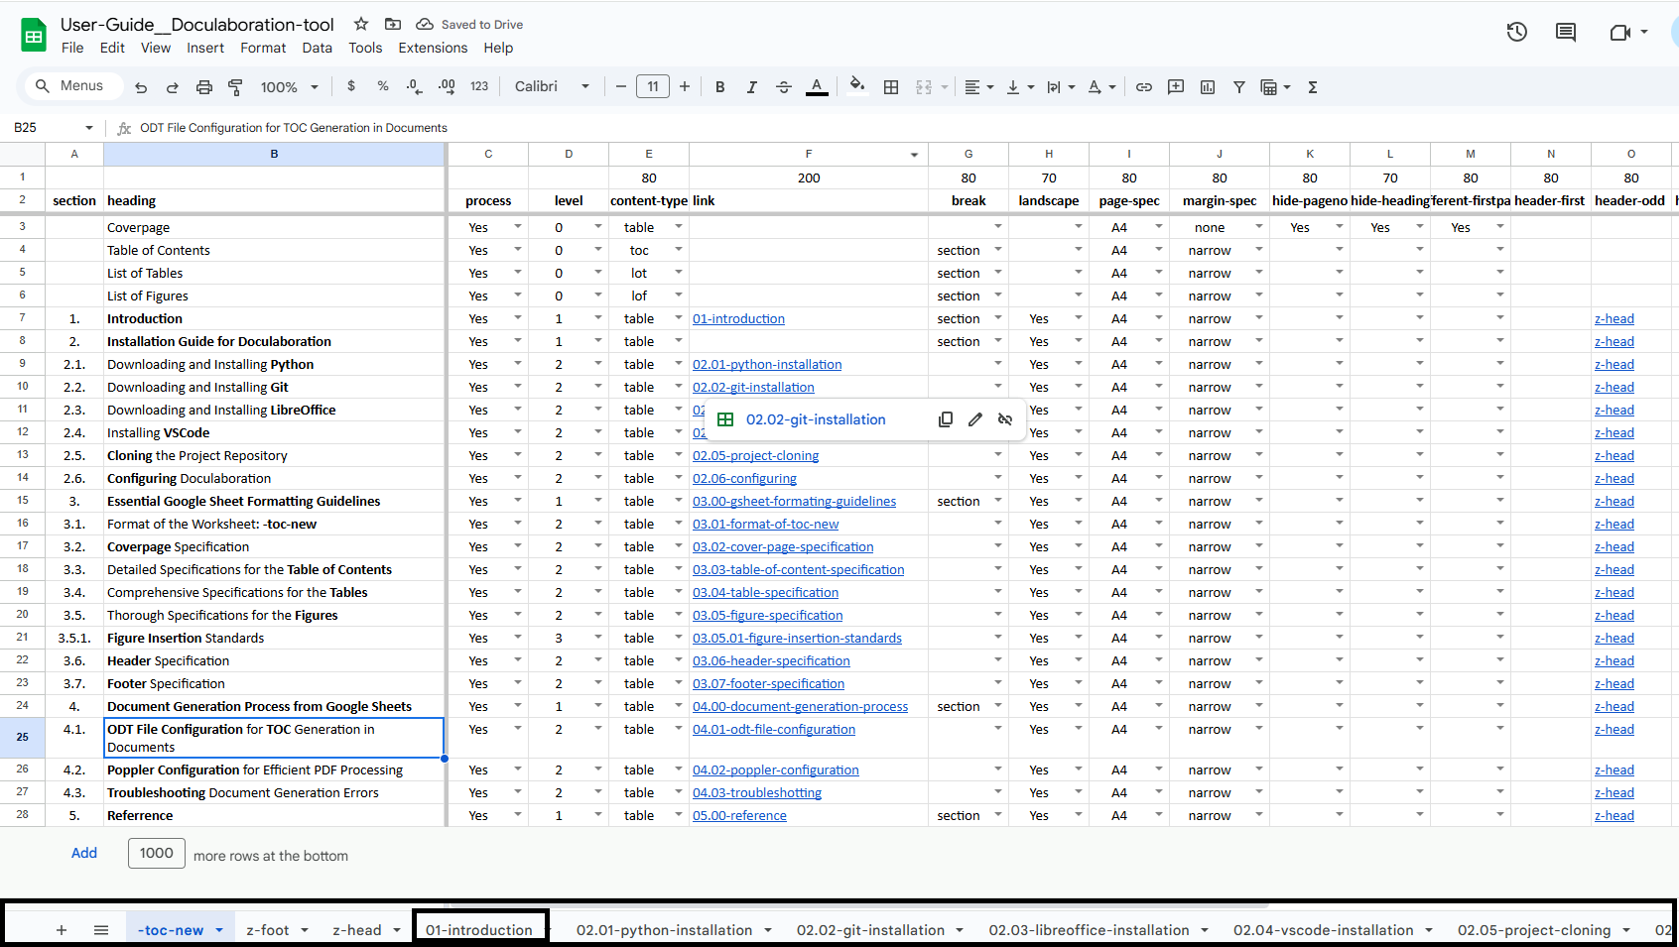Click the rows count field showing 1000

point(157,853)
